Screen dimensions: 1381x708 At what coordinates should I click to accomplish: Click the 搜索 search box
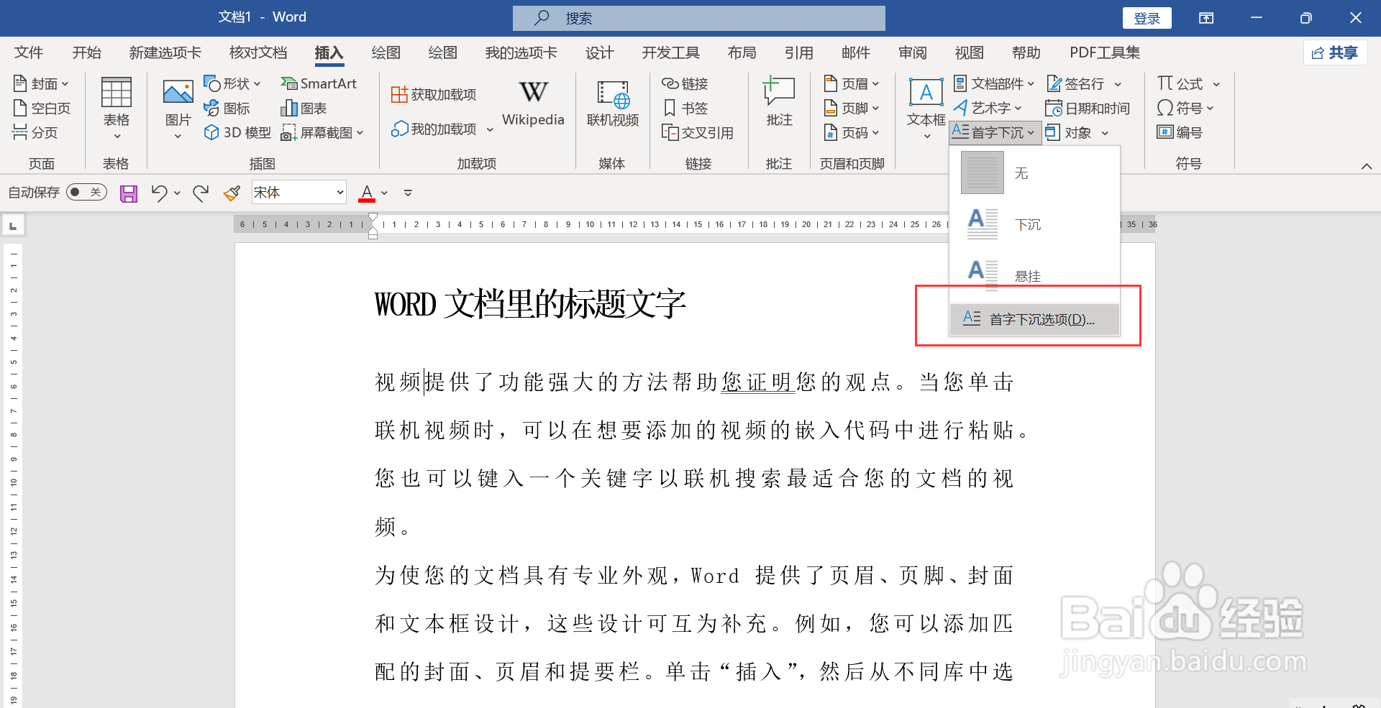pyautogui.click(x=698, y=18)
